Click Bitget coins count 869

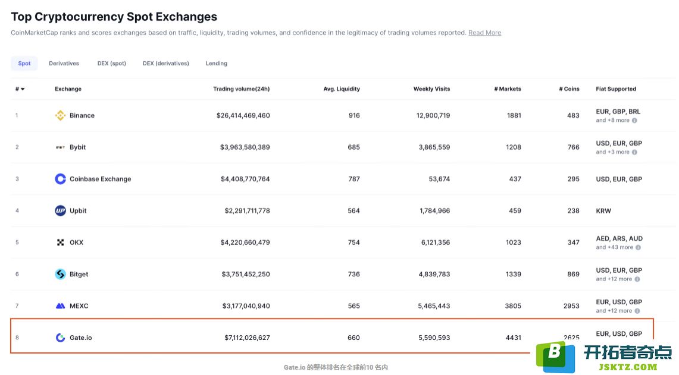tap(573, 274)
